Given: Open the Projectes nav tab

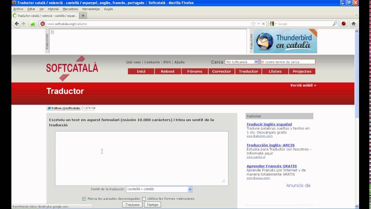Looking at the screenshot, I should [302, 71].
